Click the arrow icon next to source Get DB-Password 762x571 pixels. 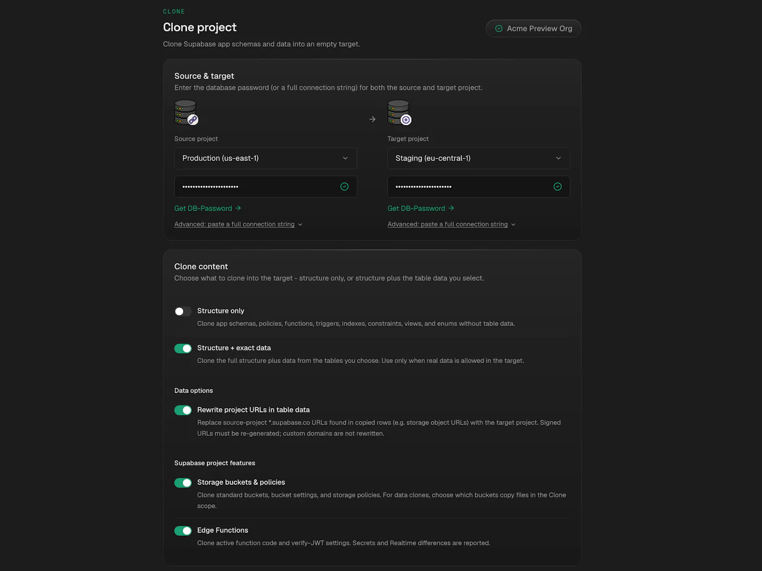coord(238,208)
